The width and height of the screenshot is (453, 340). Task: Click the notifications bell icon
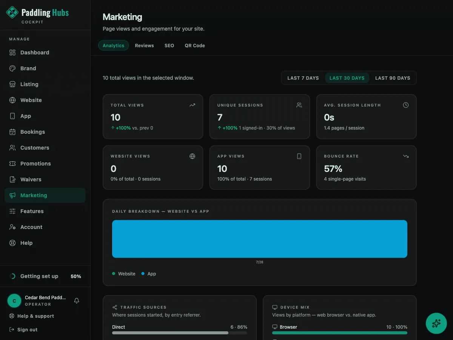click(77, 301)
